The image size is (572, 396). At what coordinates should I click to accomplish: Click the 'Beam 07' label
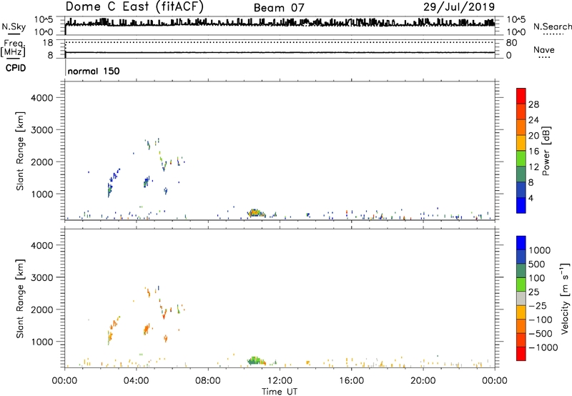coord(279,8)
